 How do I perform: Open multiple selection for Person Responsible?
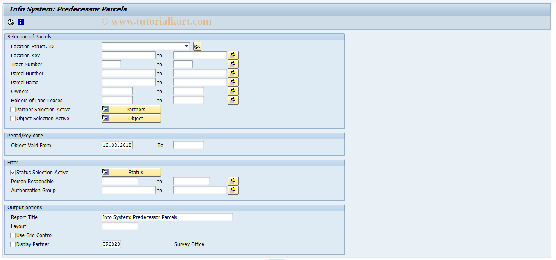pyautogui.click(x=233, y=181)
